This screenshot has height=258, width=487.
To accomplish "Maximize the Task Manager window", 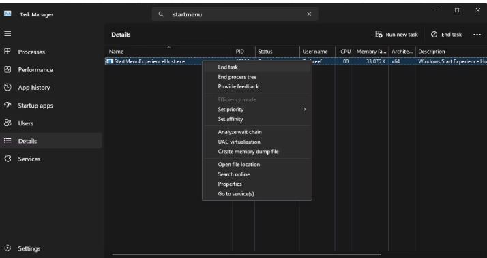I will point(457,10).
